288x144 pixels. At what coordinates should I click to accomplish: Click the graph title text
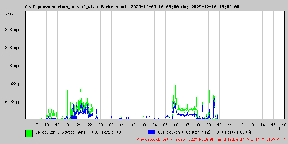click(132, 7)
